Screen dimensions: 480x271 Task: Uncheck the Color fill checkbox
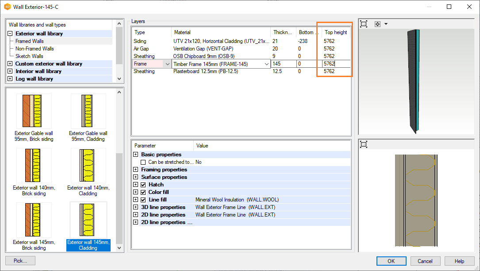[143, 192]
